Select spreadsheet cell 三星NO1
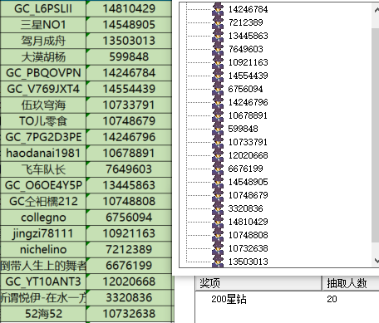This screenshot has width=379, height=323. pos(43,25)
